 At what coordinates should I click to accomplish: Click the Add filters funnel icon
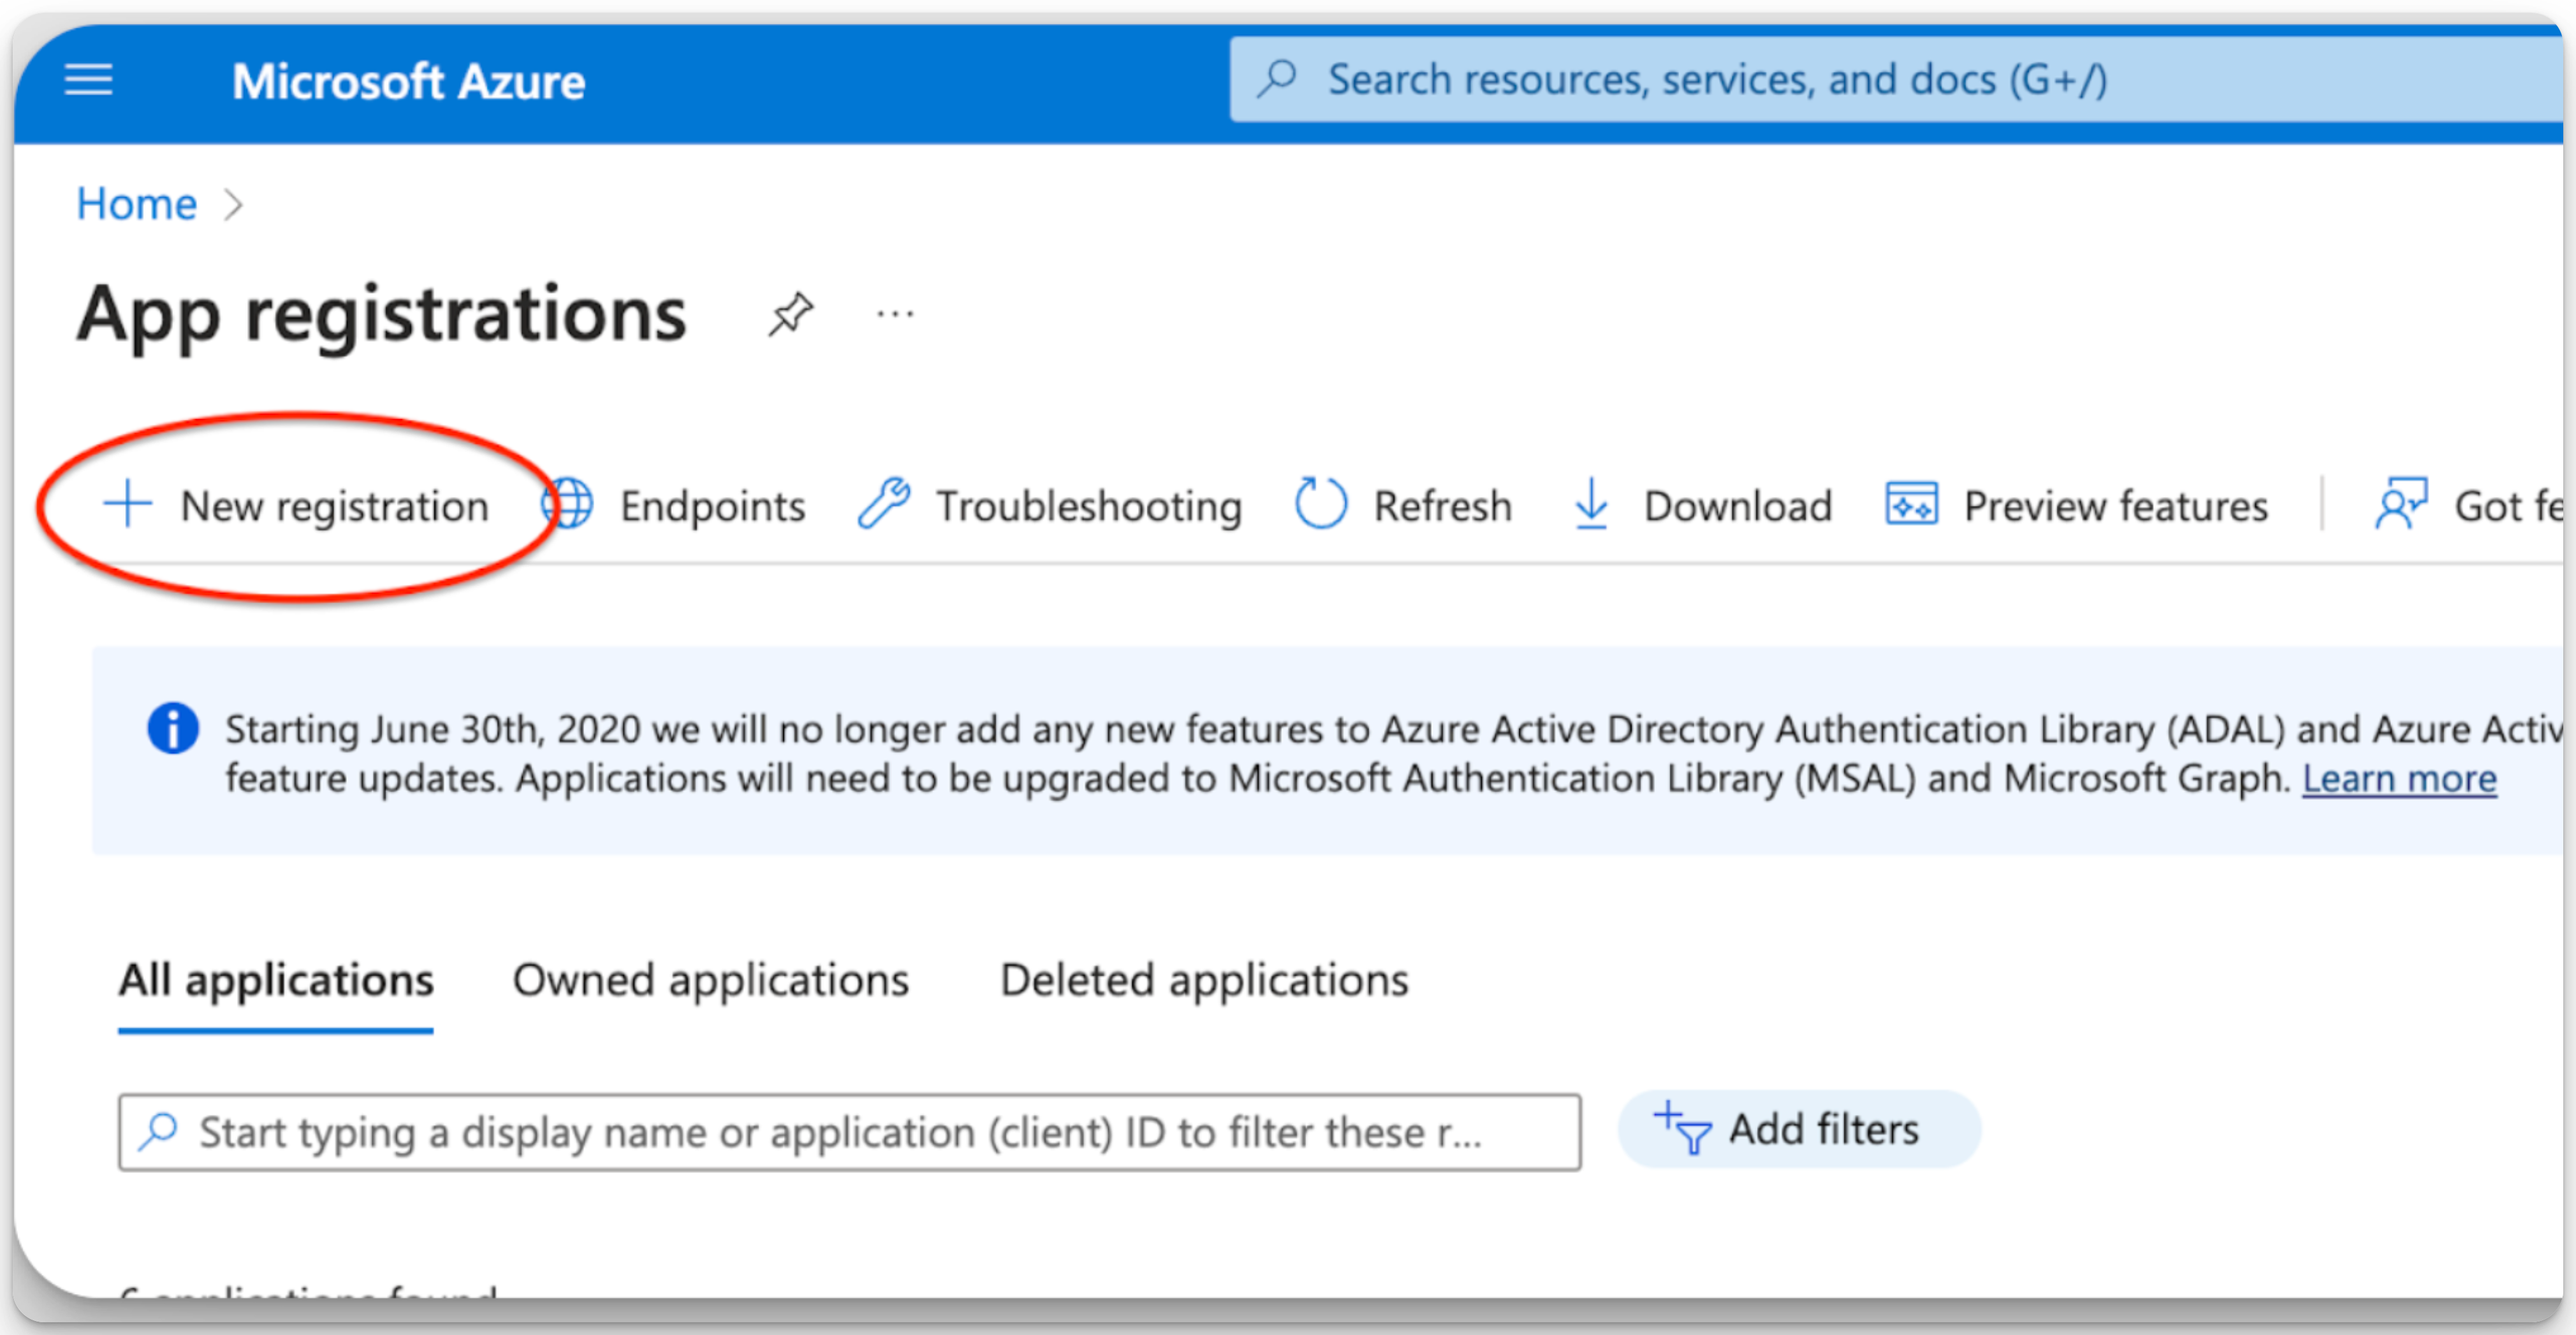pos(1682,1128)
